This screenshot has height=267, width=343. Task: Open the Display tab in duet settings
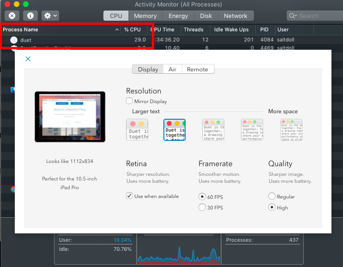148,69
